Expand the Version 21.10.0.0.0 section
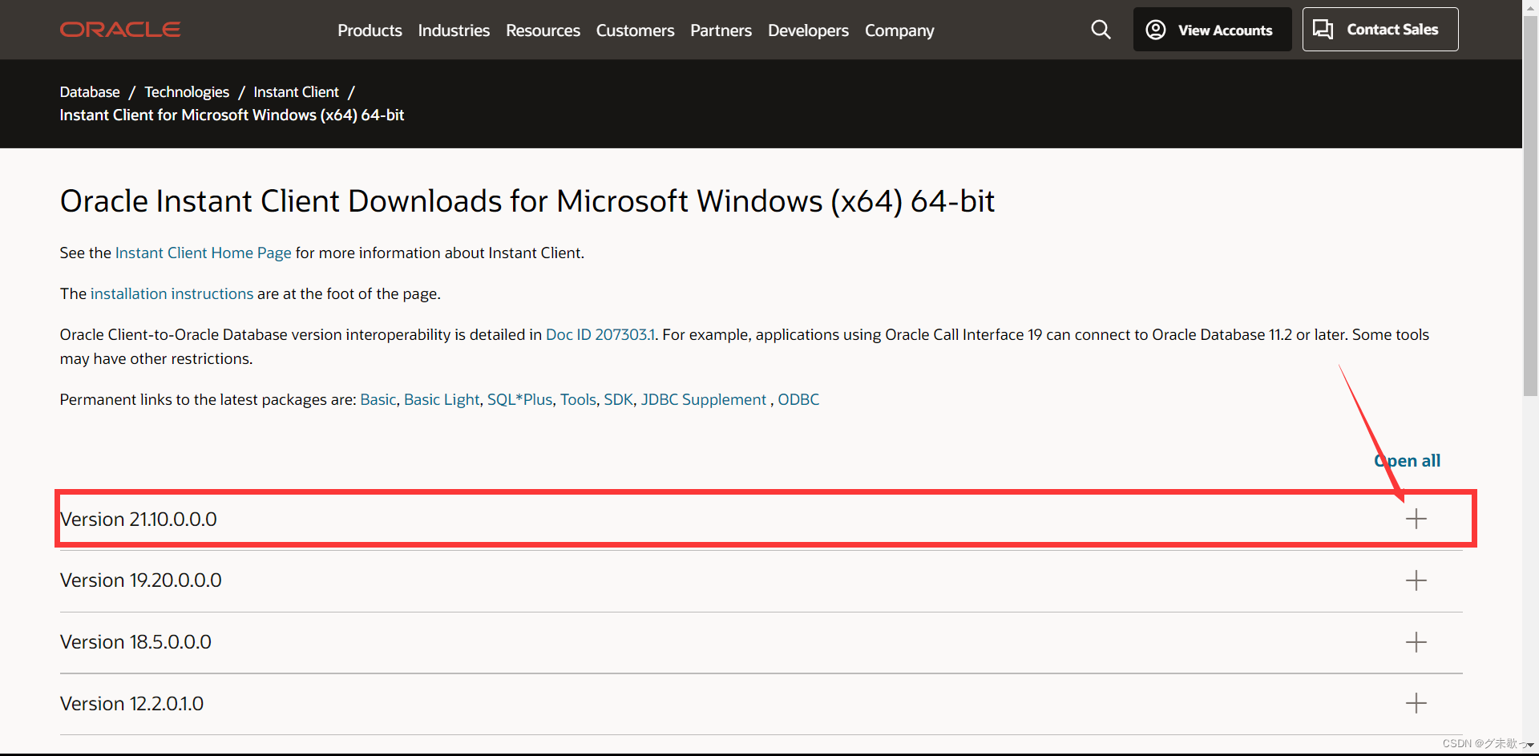This screenshot has width=1539, height=756. coord(1416,519)
